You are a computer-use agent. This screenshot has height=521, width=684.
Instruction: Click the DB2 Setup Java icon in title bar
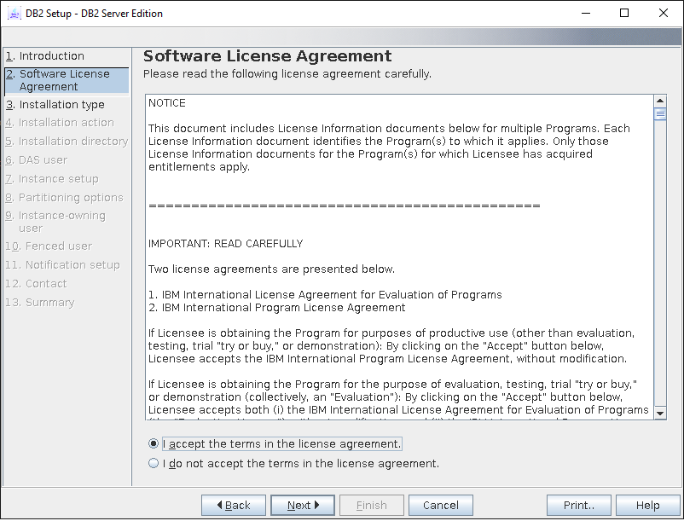tap(14, 14)
